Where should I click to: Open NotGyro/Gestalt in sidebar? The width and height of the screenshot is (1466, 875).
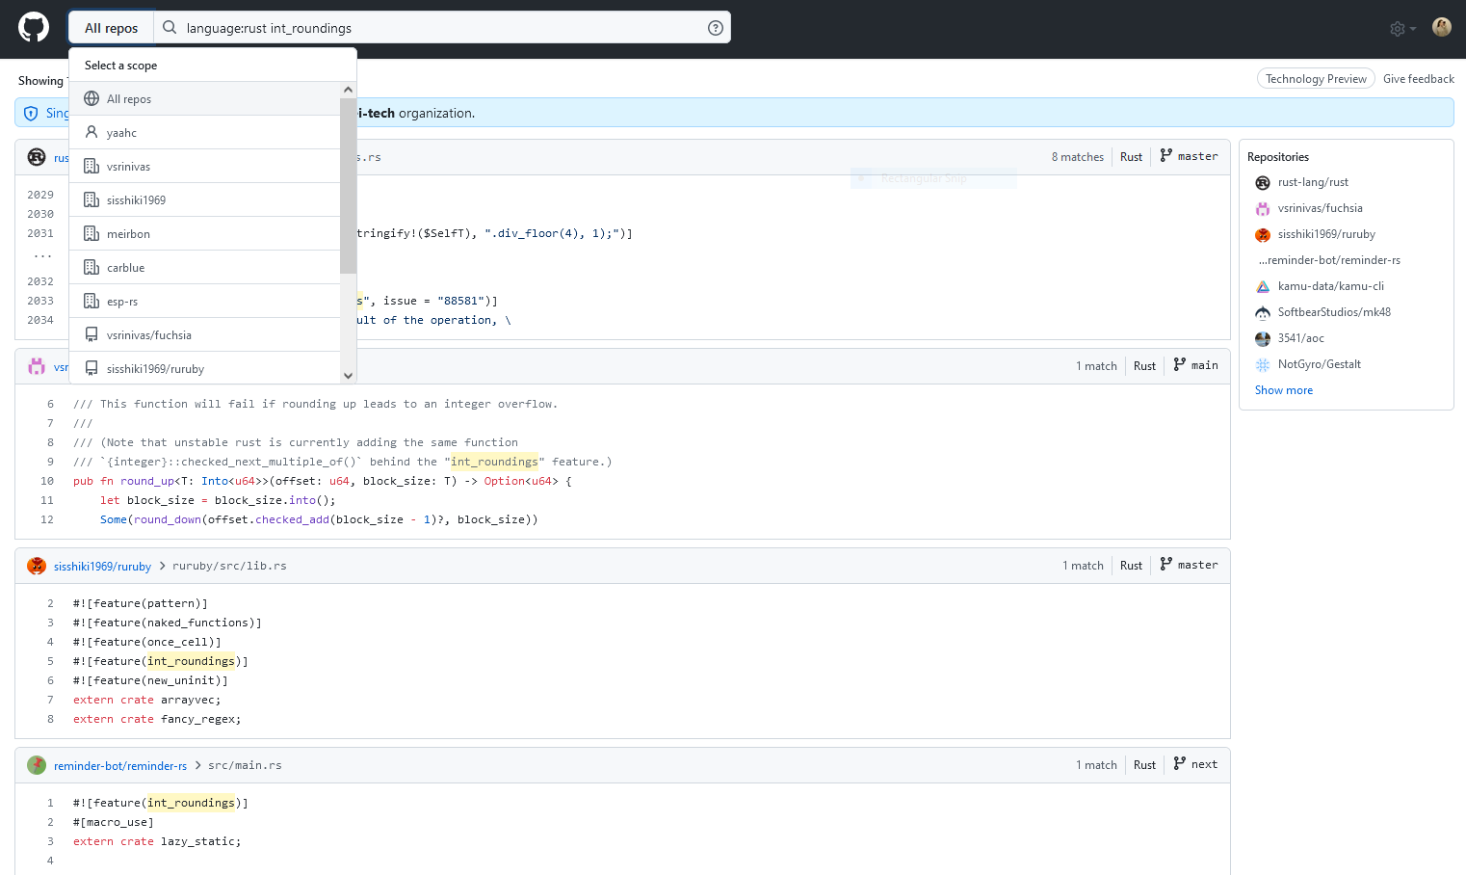click(x=1319, y=364)
